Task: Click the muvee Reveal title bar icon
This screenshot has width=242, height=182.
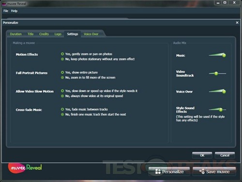Action: pos(4,4)
